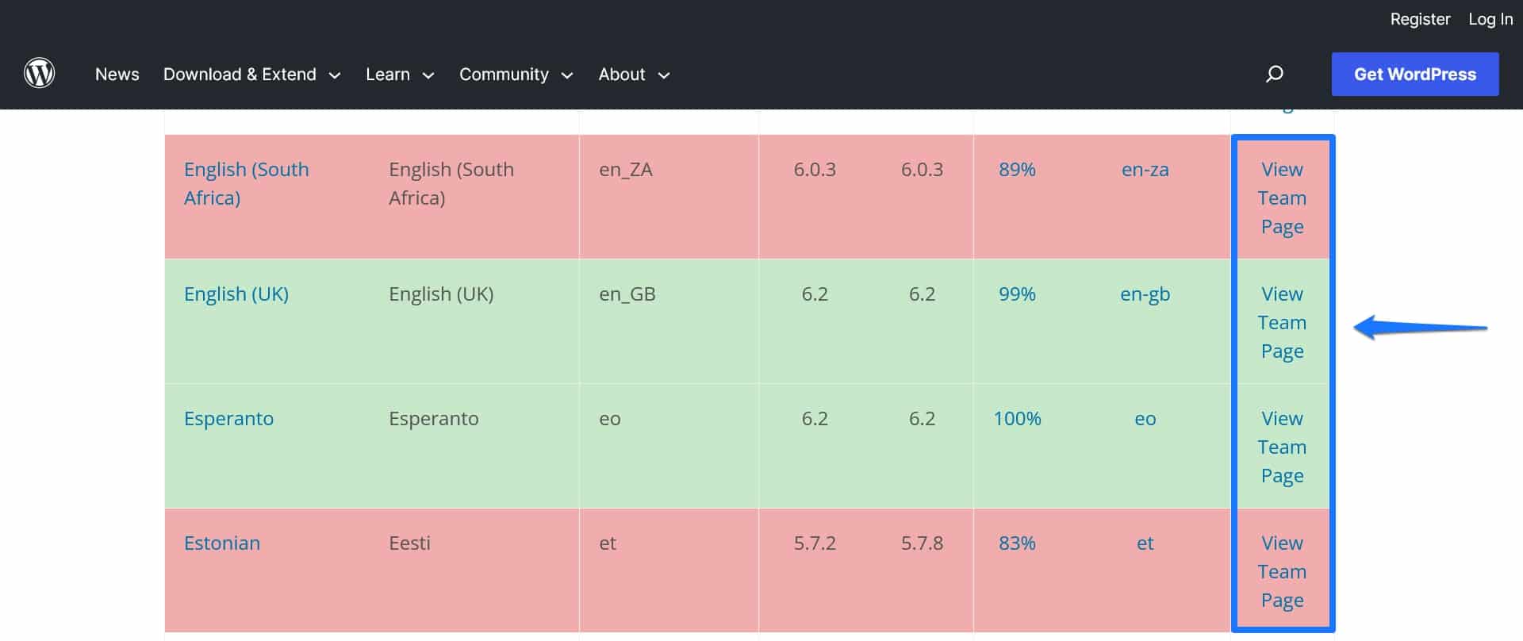Open the English (UK) locale link
Image resolution: width=1523 pixels, height=641 pixels.
236,294
